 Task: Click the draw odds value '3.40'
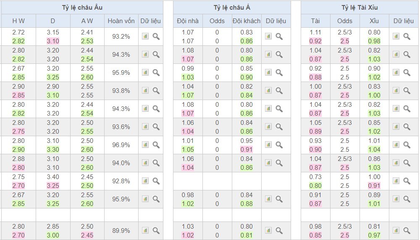pos(53,177)
